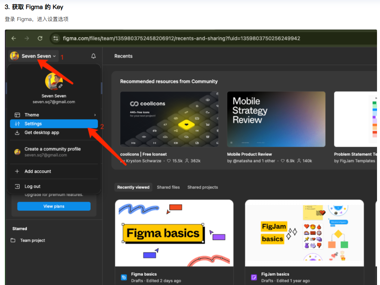The image size is (380, 285).
Task: Choose Log out
Action: [x=54, y=186]
